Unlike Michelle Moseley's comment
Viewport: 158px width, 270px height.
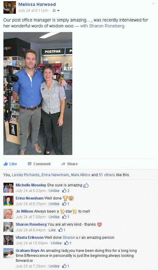[x=54, y=190]
